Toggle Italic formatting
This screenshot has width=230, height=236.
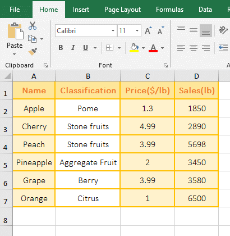click(x=73, y=48)
